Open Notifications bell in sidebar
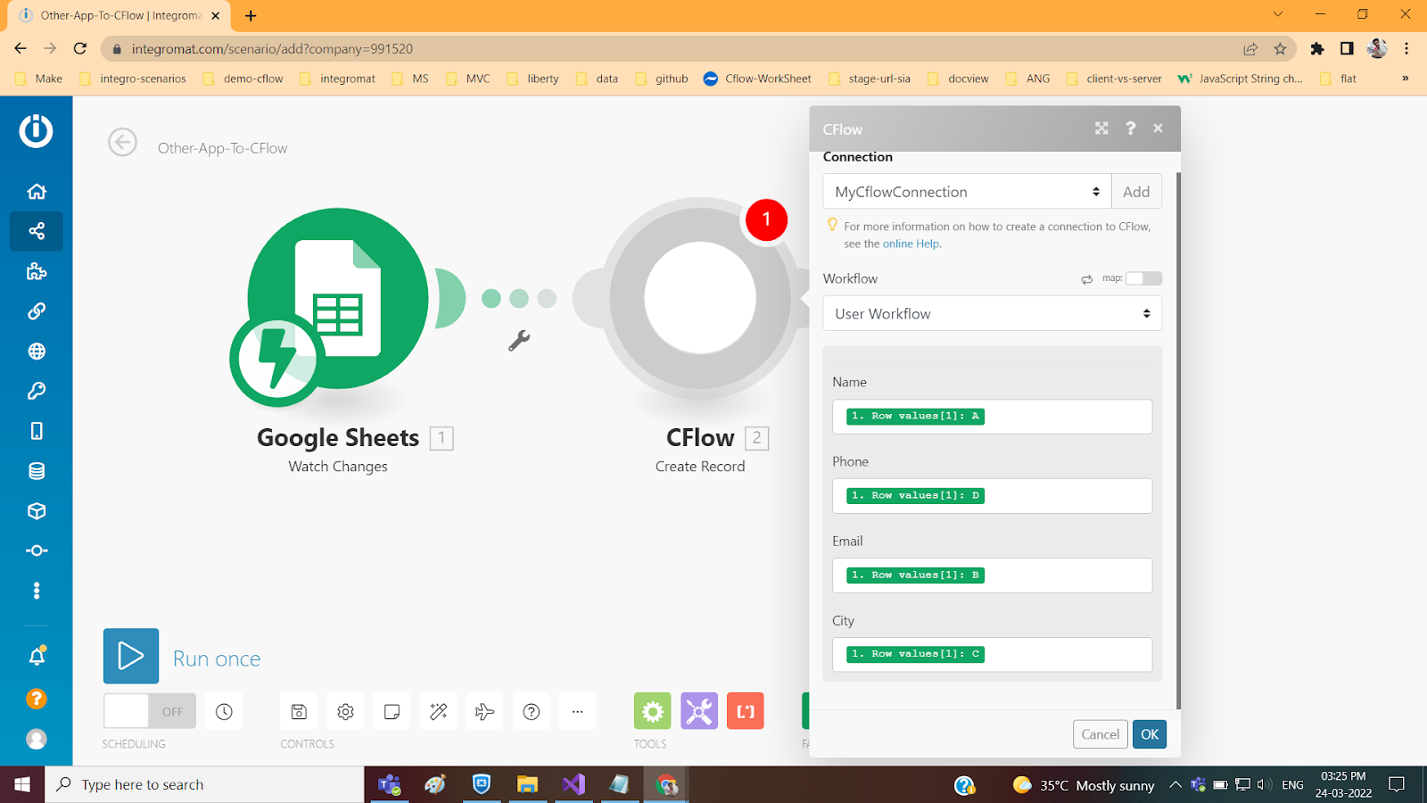The width and height of the screenshot is (1427, 803). (37, 657)
